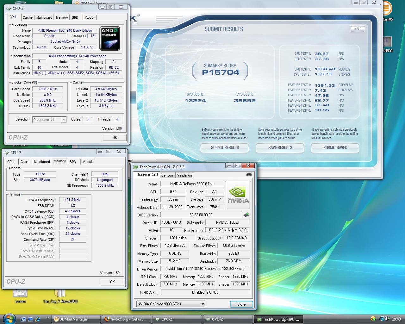Screen dimensions: 405x324
Task: Open the Far_Cry_2-Razor1911 desktop folder
Action: click(x=60, y=296)
